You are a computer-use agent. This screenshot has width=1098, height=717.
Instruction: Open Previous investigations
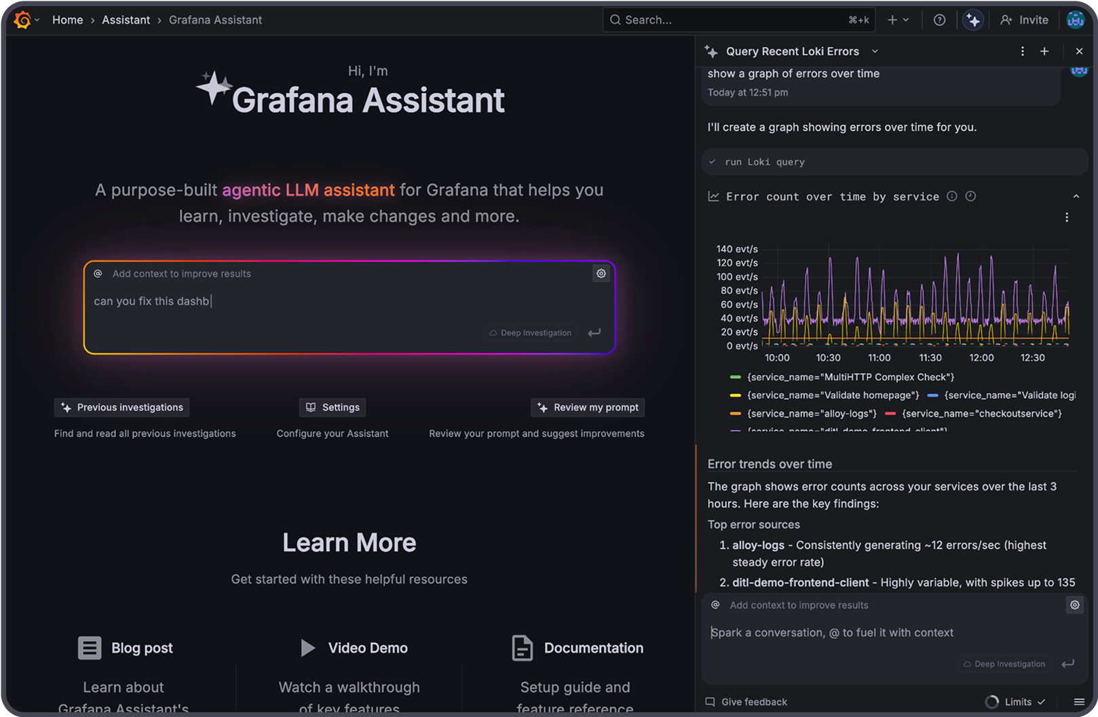coord(121,407)
